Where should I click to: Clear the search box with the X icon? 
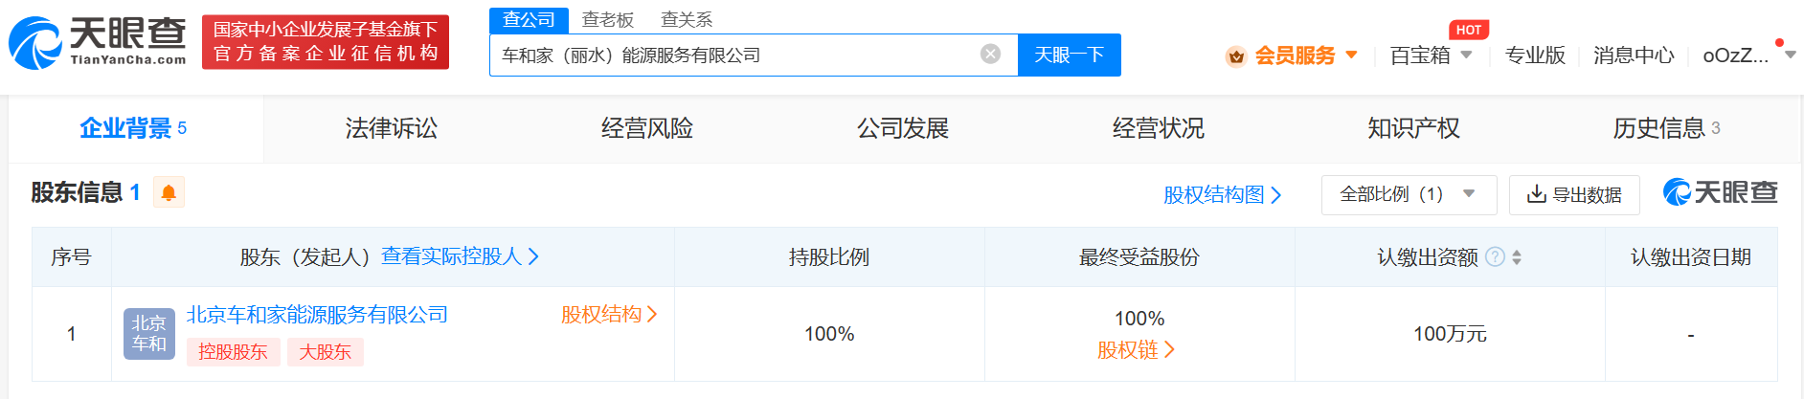pyautogui.click(x=990, y=55)
